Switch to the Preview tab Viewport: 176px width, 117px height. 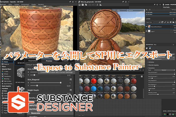click(x=49, y=61)
